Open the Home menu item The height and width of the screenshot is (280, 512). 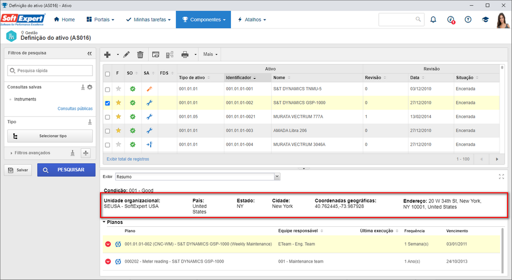coord(64,19)
